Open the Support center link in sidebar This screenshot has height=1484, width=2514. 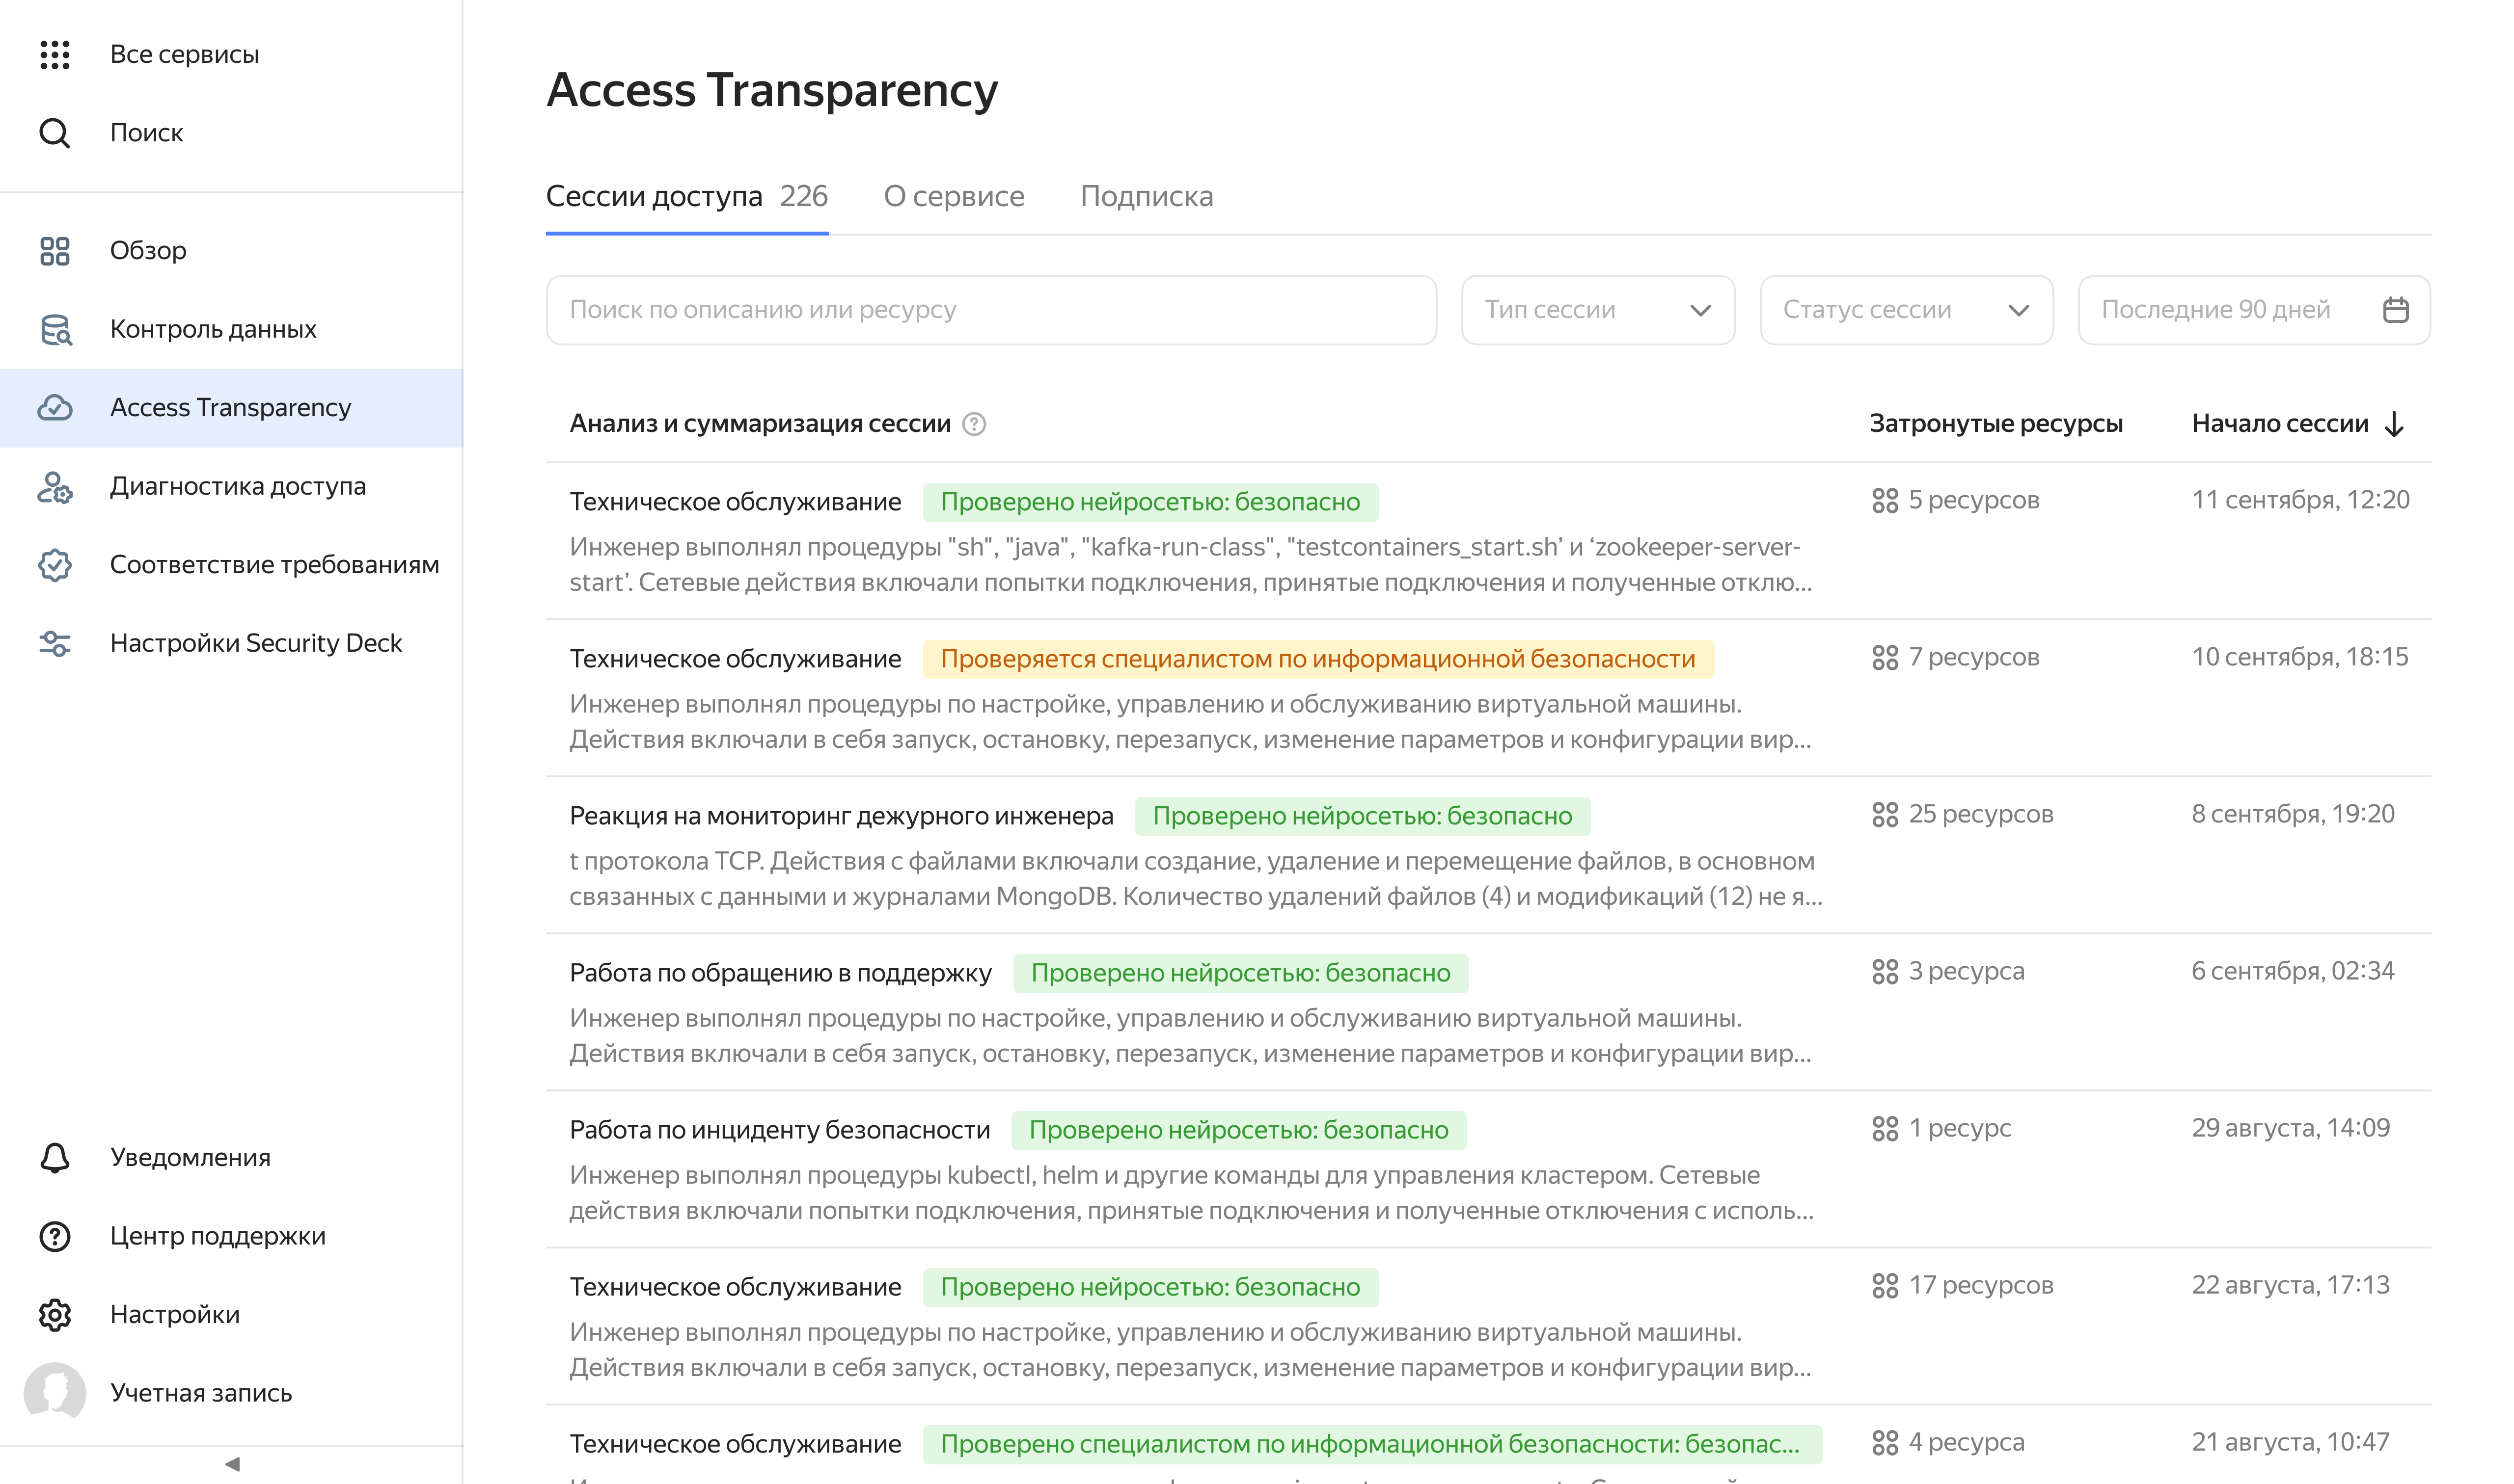(217, 1236)
